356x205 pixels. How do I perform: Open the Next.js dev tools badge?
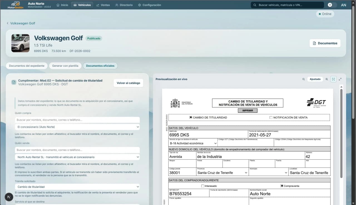9,197
